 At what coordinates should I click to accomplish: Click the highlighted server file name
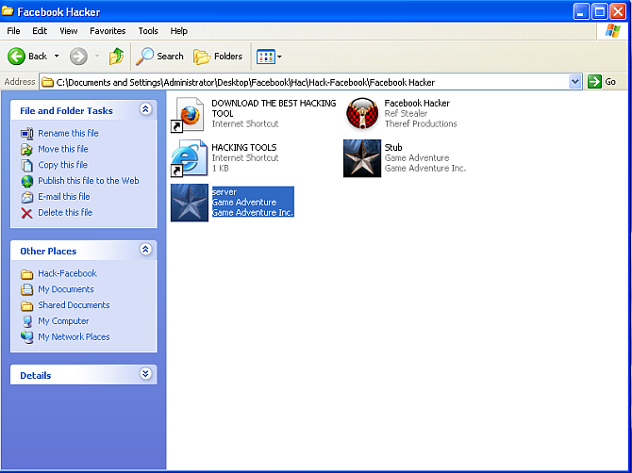[x=225, y=191]
